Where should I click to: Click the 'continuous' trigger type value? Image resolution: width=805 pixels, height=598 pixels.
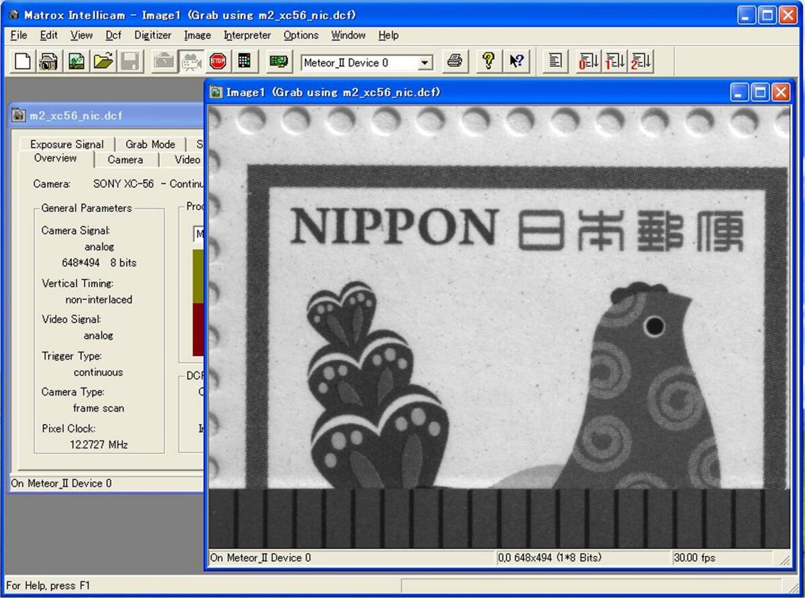pos(99,372)
